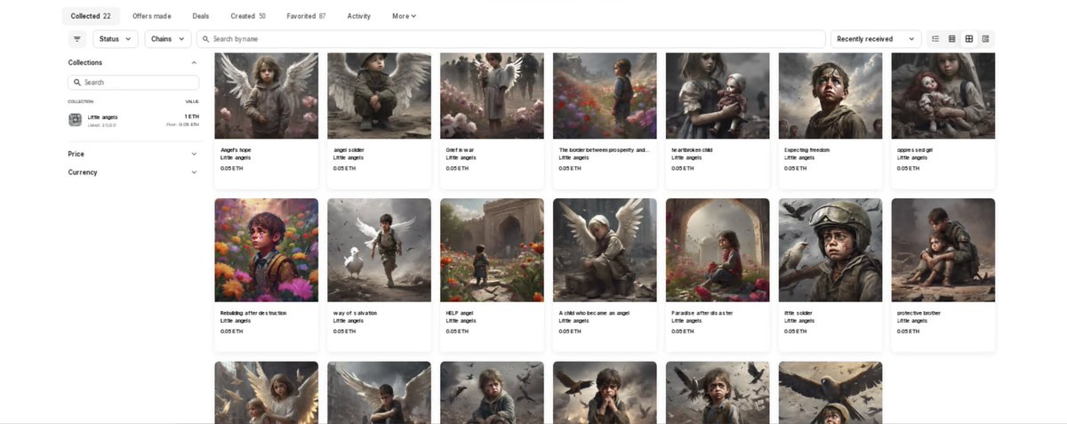This screenshot has width=1067, height=424.
Task: Click the 'Angel's hope' title text
Action: (x=236, y=150)
